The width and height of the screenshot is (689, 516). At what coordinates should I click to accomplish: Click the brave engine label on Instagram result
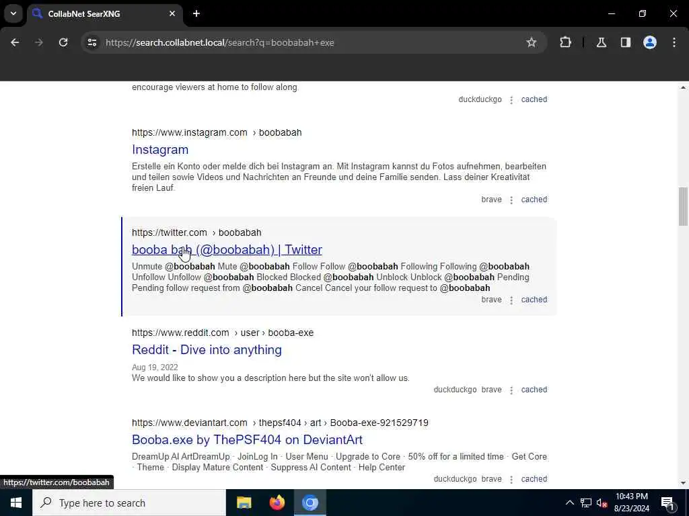coord(491,200)
